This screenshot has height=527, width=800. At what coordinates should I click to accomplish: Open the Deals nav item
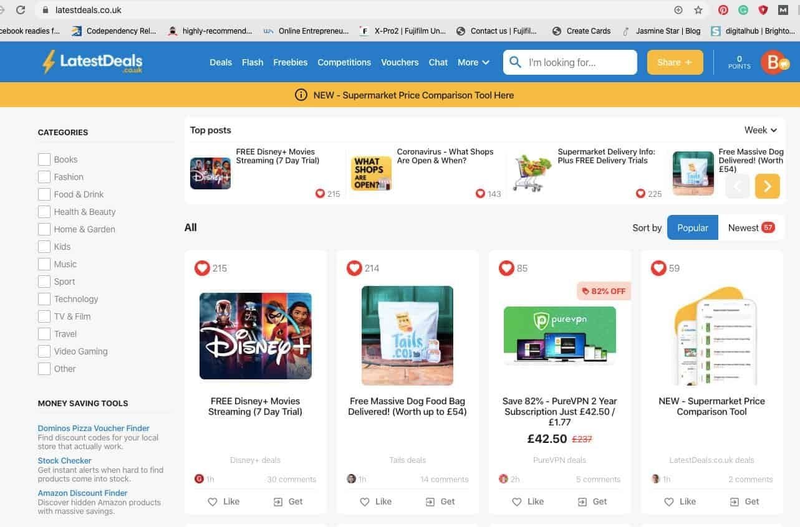pos(221,62)
